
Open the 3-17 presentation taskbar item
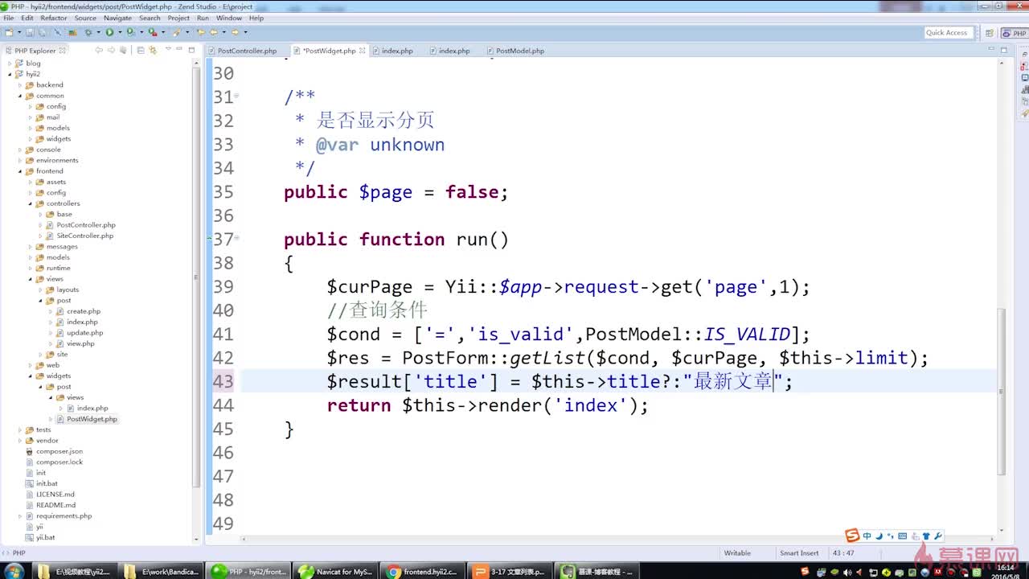(510, 571)
